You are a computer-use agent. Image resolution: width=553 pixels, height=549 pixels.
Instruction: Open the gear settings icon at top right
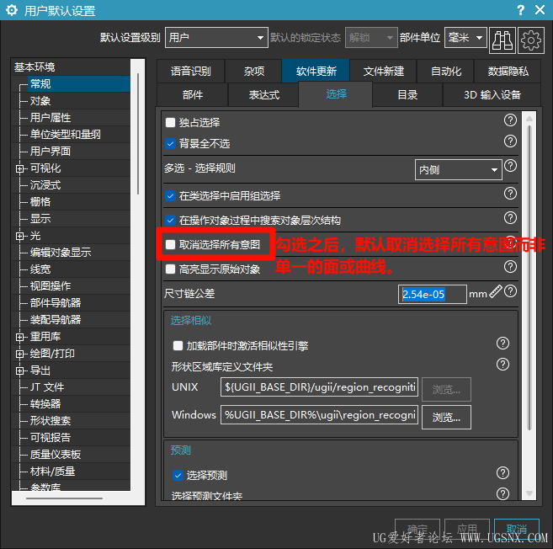click(x=531, y=40)
